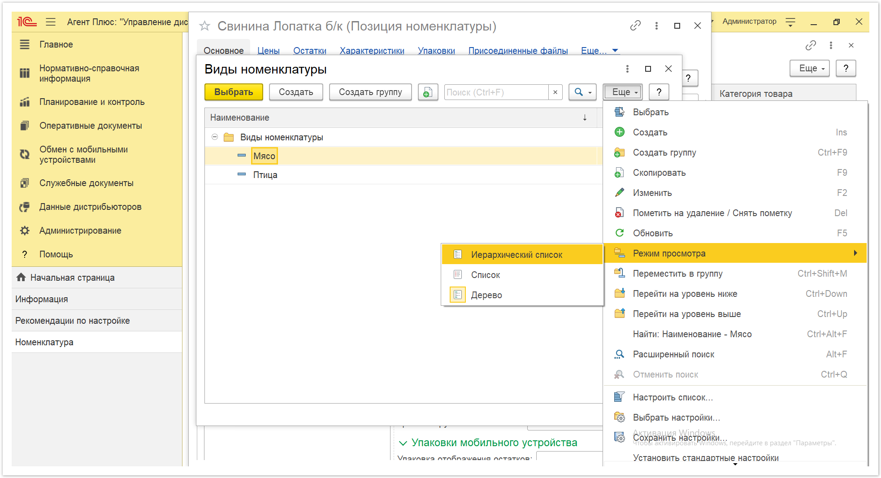Open Нормативно-справочная информация section
The image size is (881, 478).
pos(89,73)
